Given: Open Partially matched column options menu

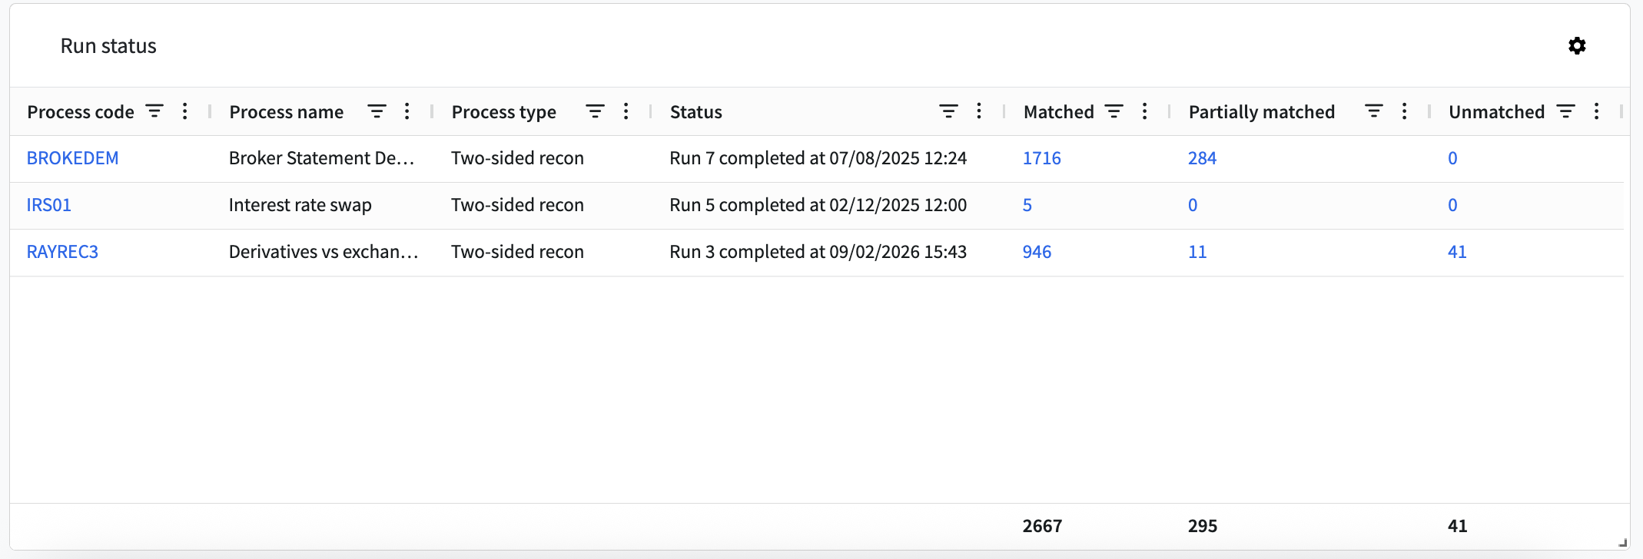Looking at the screenshot, I should [1404, 111].
